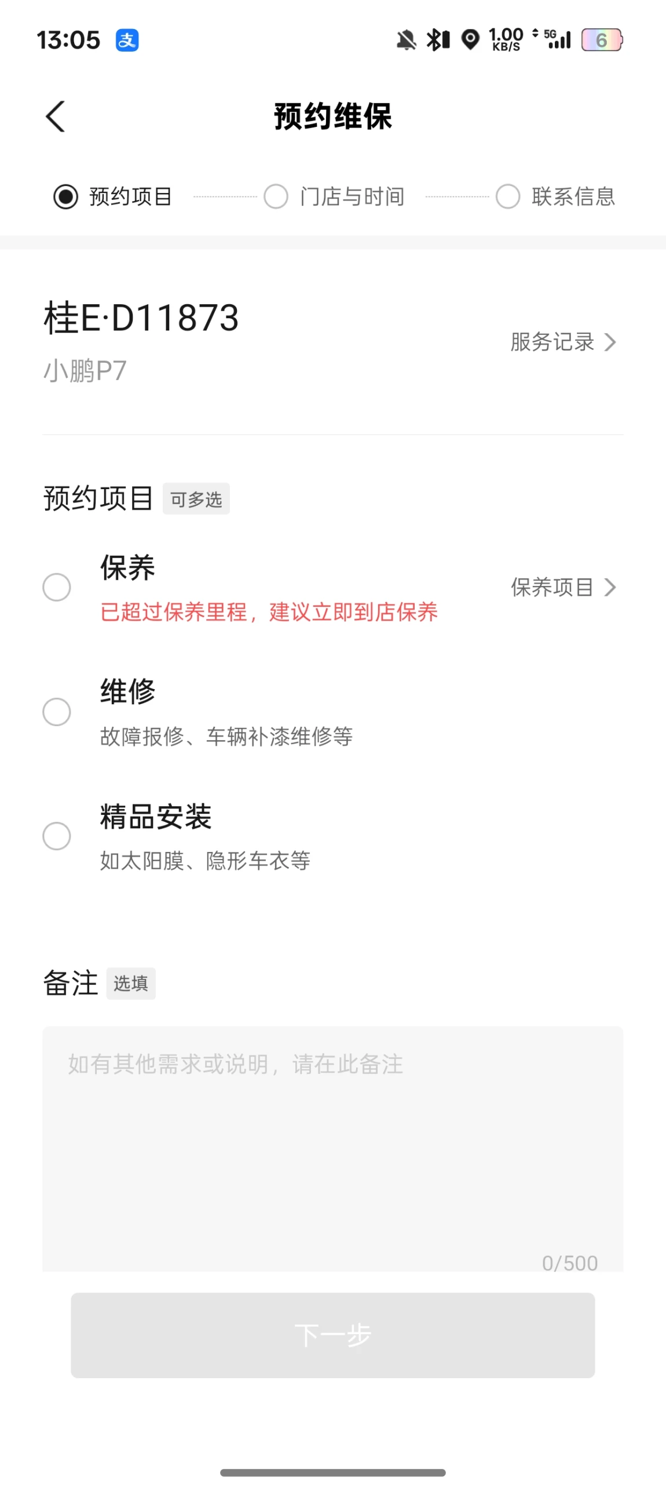Tap the Bluetooth status icon
The height and width of the screenshot is (1490, 666).
click(x=437, y=40)
